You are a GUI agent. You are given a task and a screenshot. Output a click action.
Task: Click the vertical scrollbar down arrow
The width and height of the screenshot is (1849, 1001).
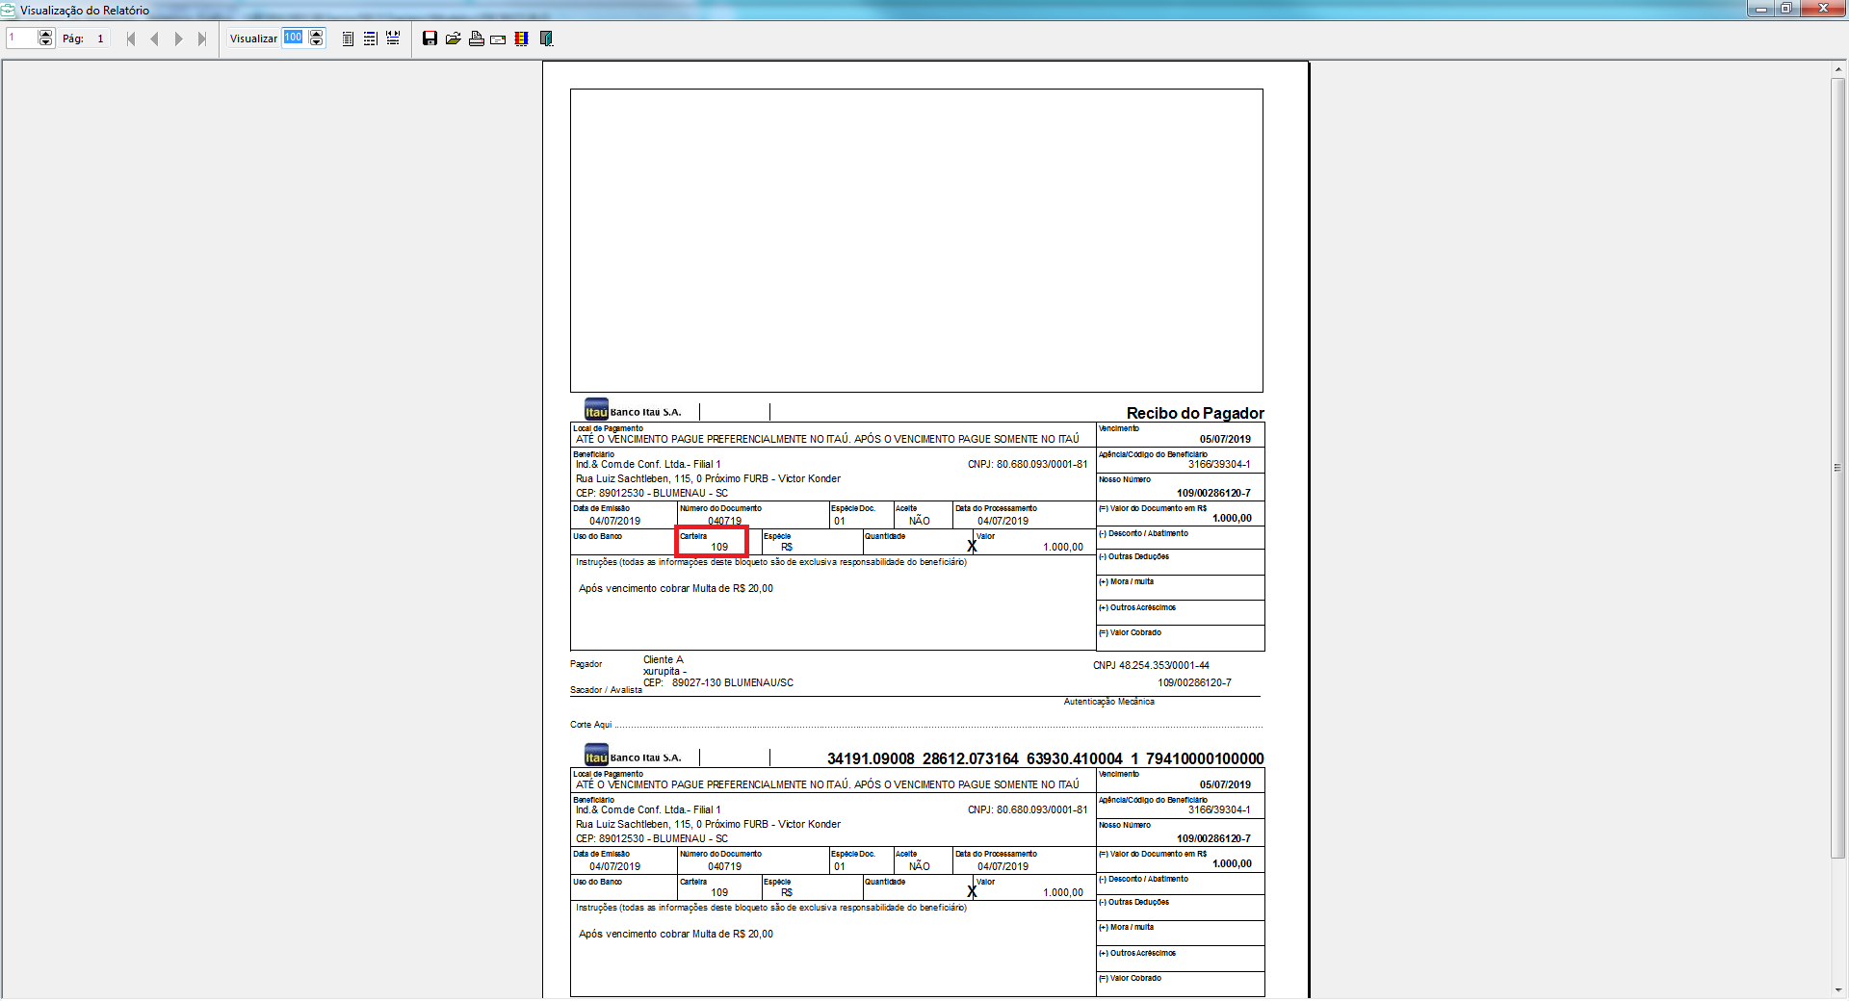pos(1838,989)
